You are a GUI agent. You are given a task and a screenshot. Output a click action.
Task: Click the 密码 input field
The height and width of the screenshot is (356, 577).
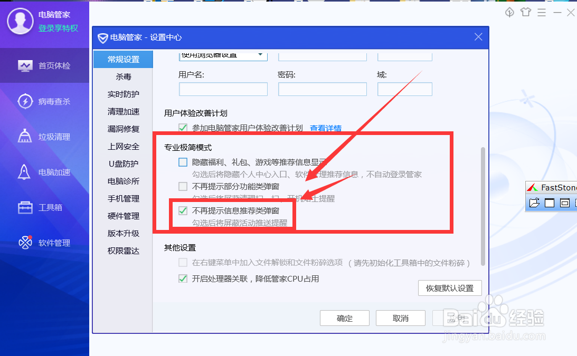coord(323,89)
